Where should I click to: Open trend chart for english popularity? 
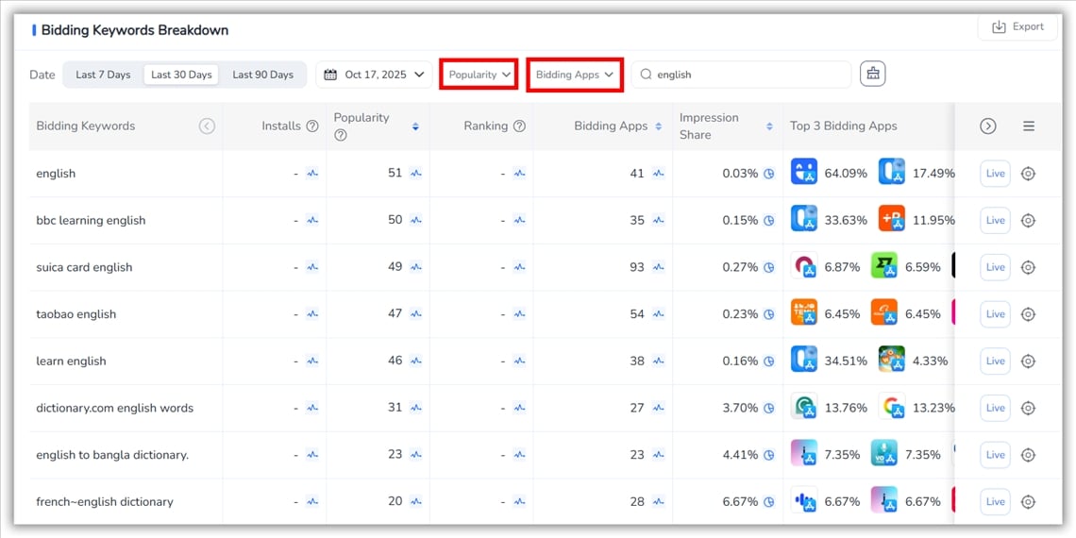coord(416,174)
